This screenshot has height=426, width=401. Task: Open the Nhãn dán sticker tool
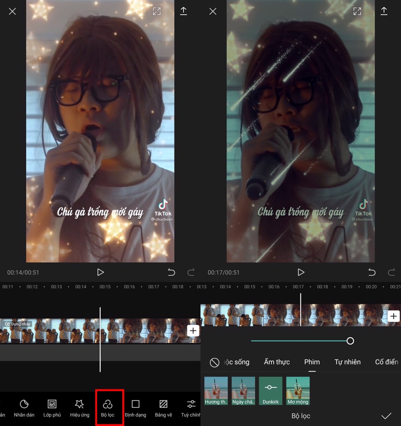click(24, 408)
